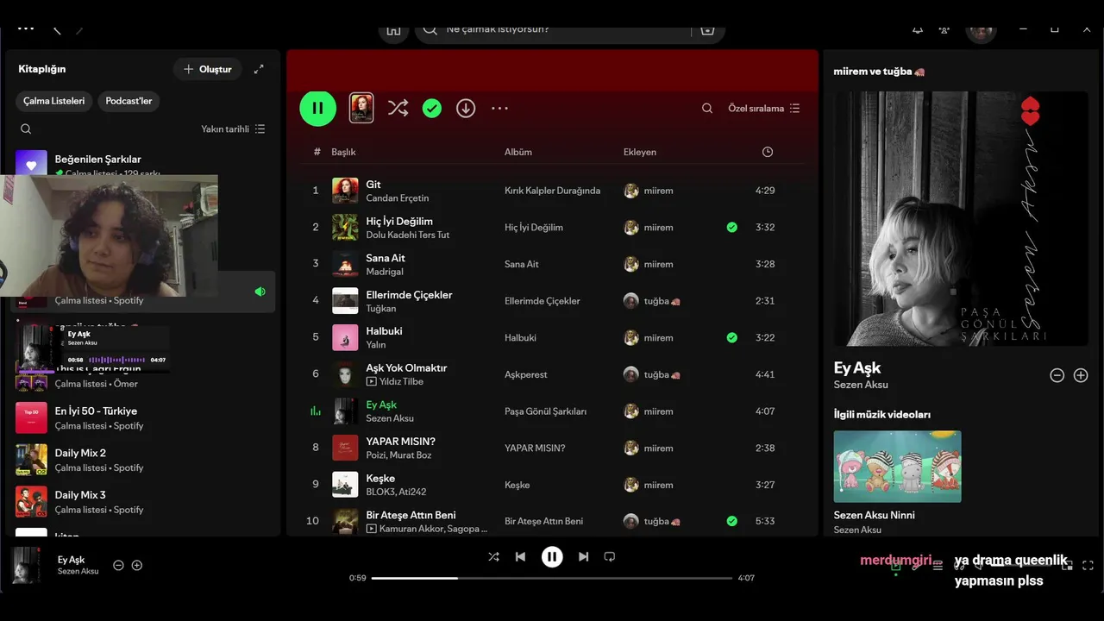Click the Albüm column header
Viewport: 1104px width, 621px height.
(518, 152)
